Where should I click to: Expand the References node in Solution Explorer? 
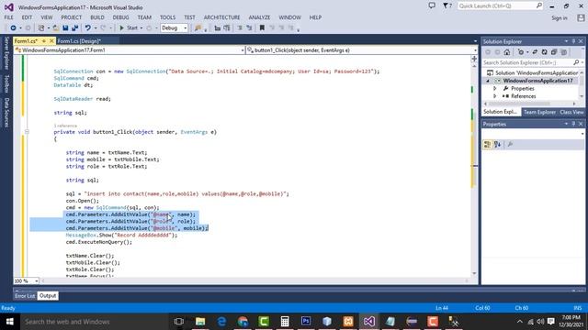point(495,96)
